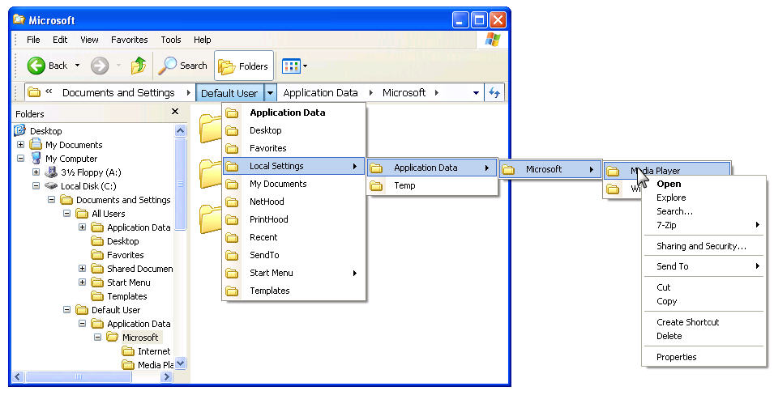Click My Documents in dropdown list
774x395 pixels.
[293, 184]
